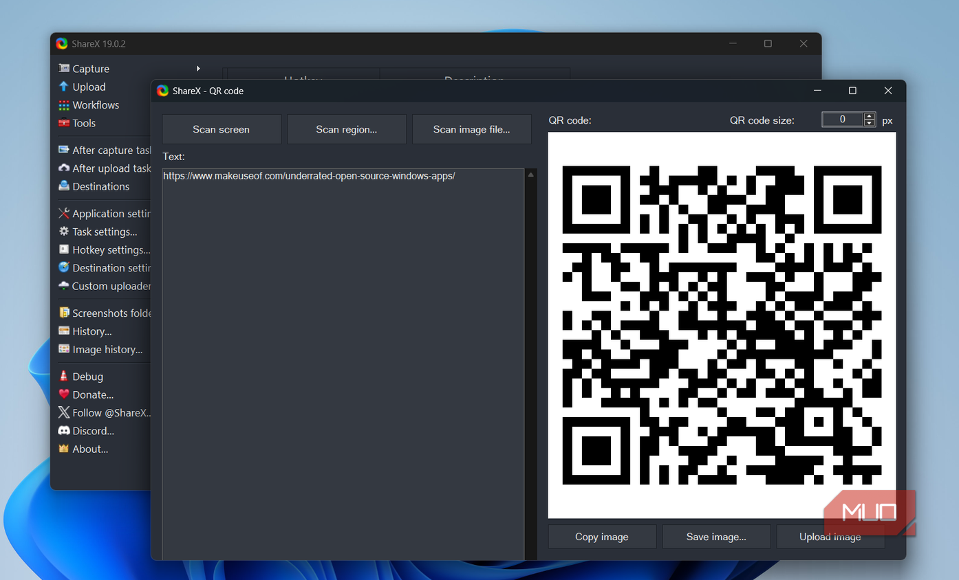Click the 'ShareX 19.0.2' title text
Screen dimensions: 959x580
[x=98, y=43]
